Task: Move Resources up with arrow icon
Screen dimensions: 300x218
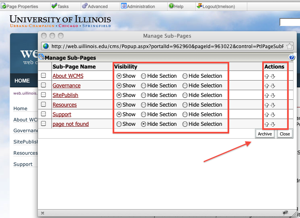Action: point(267,105)
